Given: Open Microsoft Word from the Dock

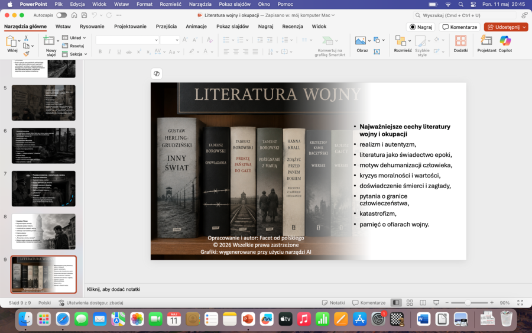Looking at the screenshot, I should (423, 319).
